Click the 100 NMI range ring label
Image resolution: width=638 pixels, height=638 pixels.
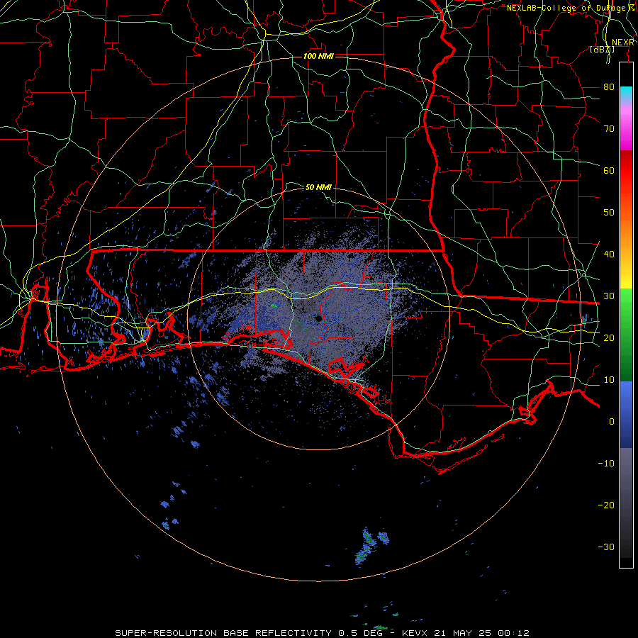pyautogui.click(x=318, y=56)
